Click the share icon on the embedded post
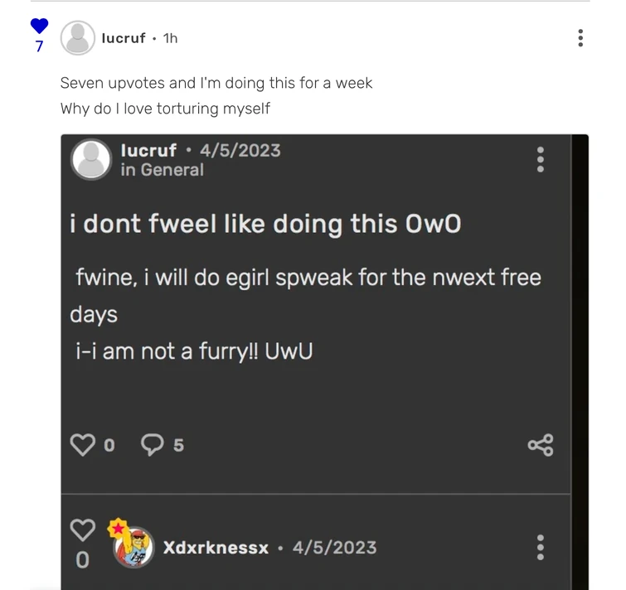 (x=540, y=445)
